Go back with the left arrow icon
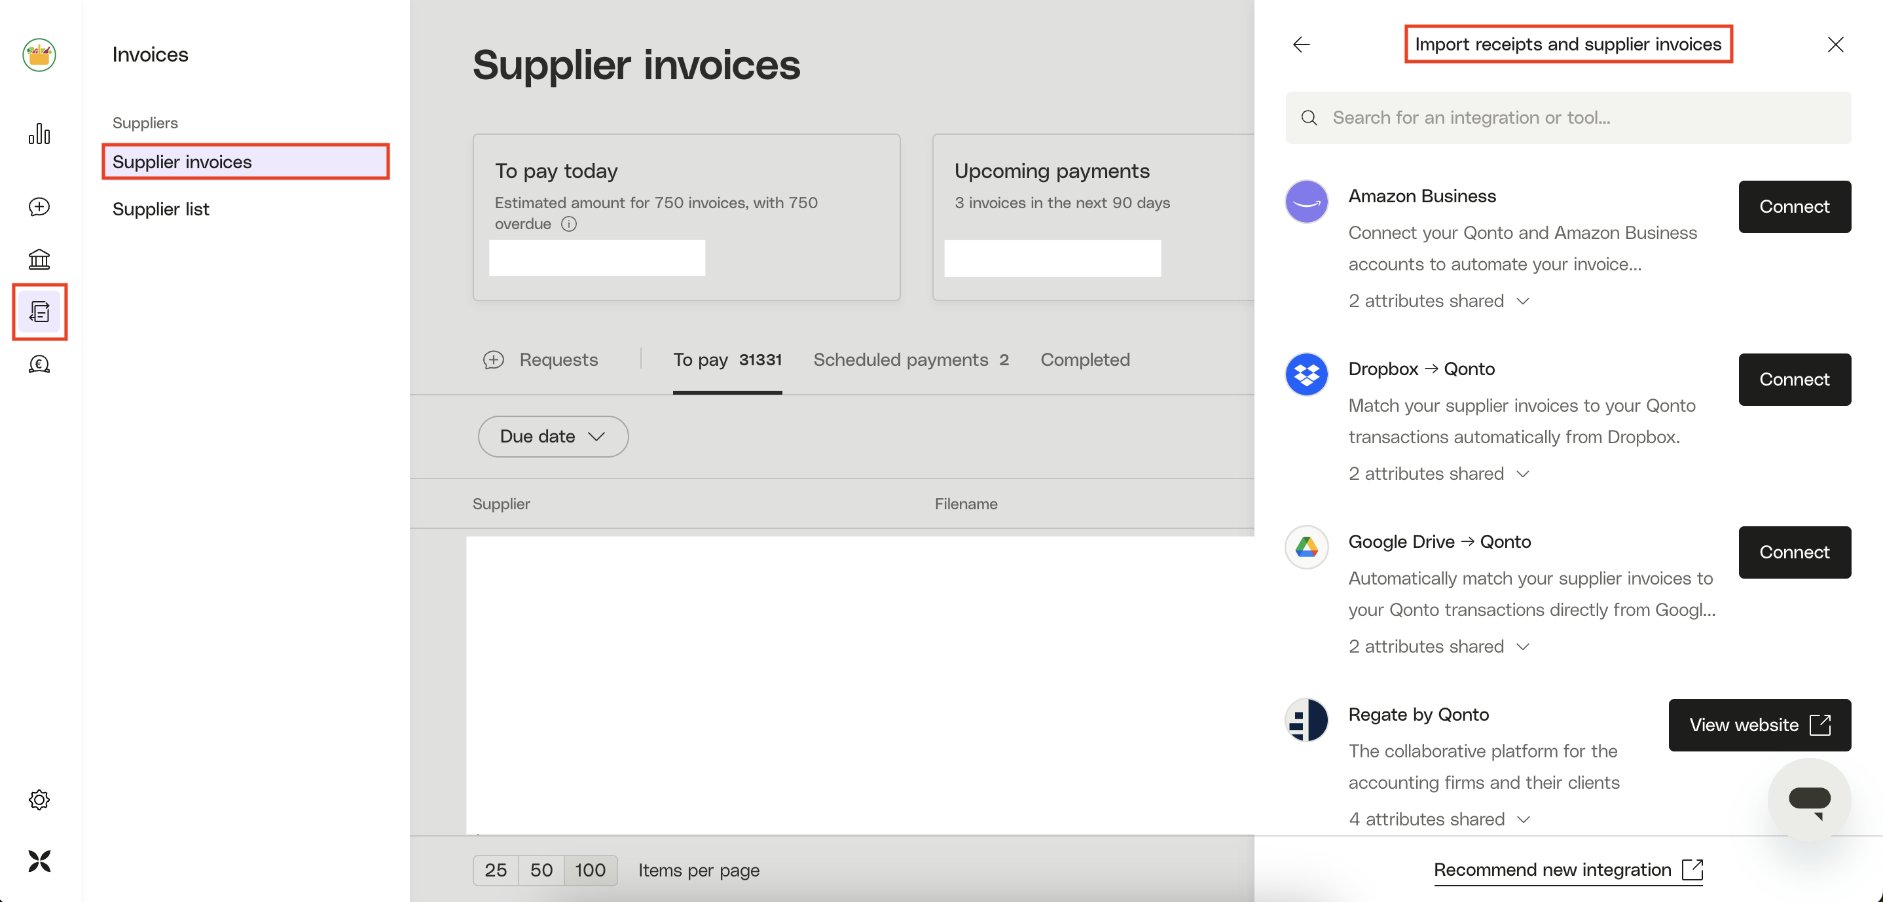The height and width of the screenshot is (902, 1883). pos(1301,45)
